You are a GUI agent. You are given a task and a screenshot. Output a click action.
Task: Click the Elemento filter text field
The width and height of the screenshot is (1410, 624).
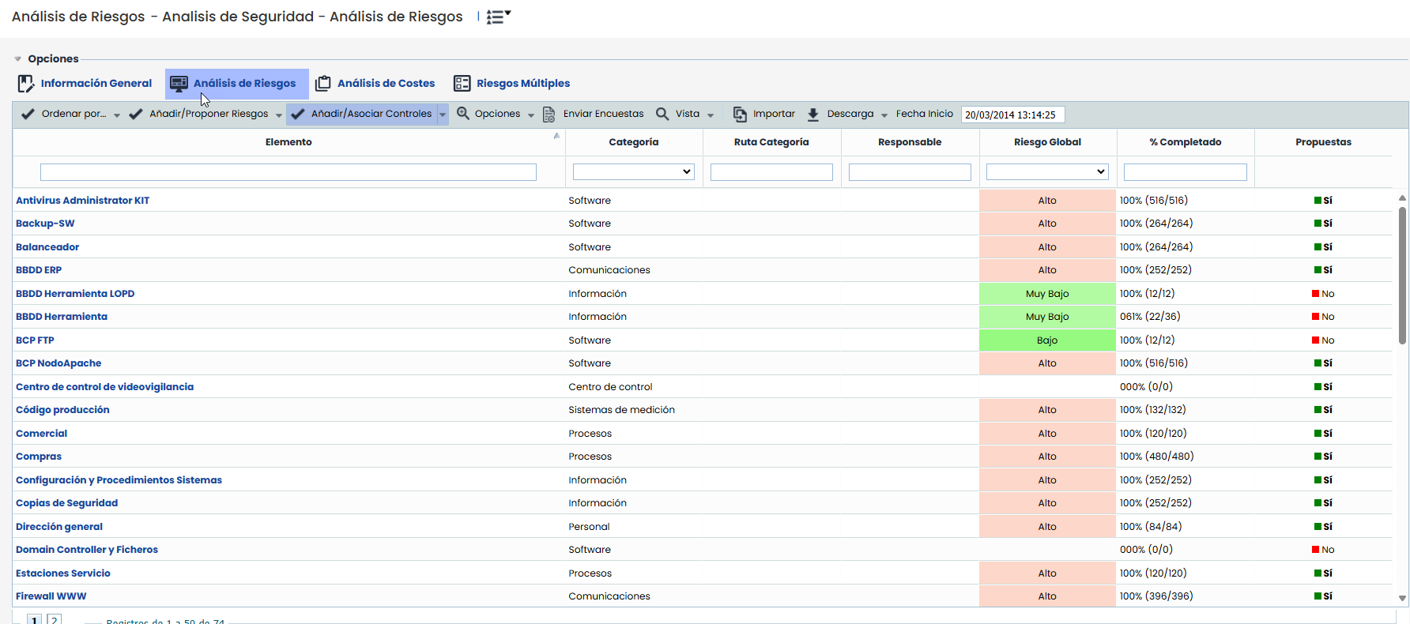pyautogui.click(x=288, y=172)
